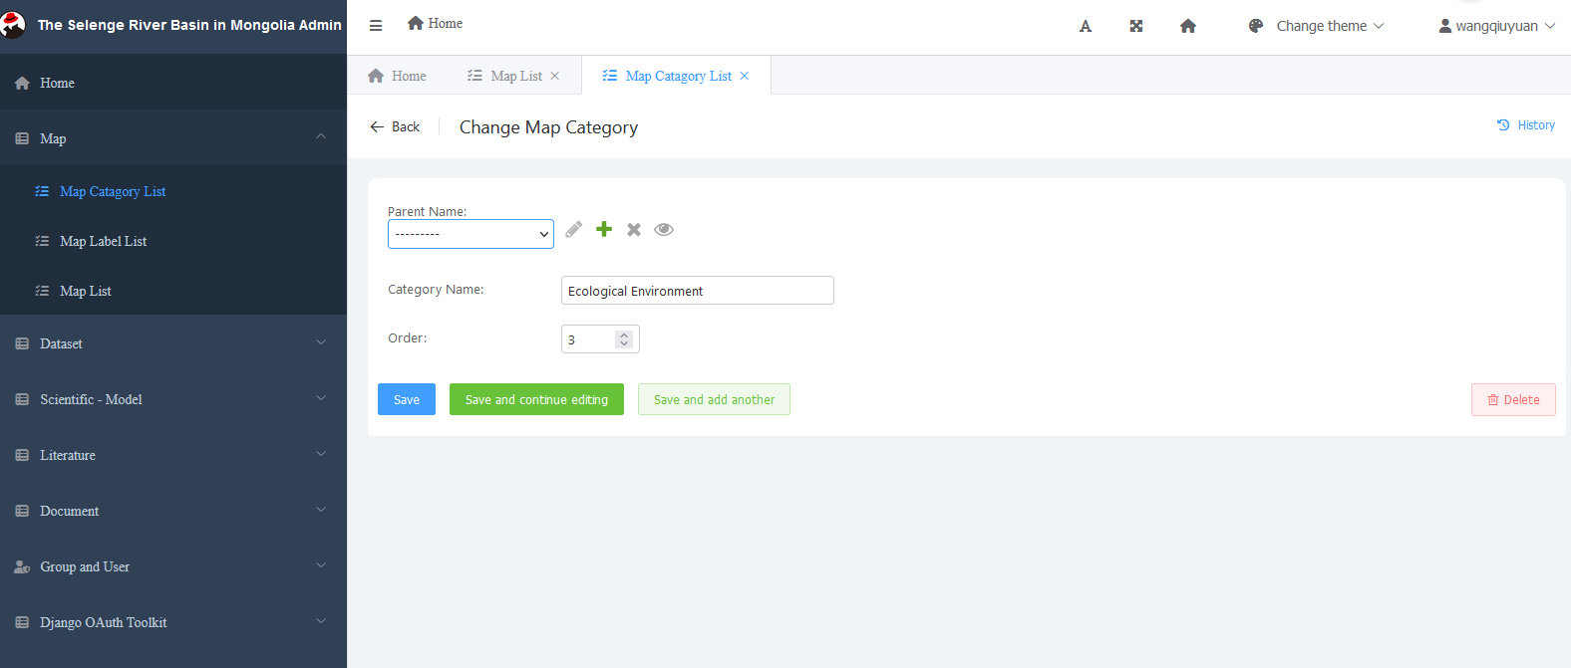Click Save and continue editing
Screen dimensions: 1571x668
(x=536, y=399)
